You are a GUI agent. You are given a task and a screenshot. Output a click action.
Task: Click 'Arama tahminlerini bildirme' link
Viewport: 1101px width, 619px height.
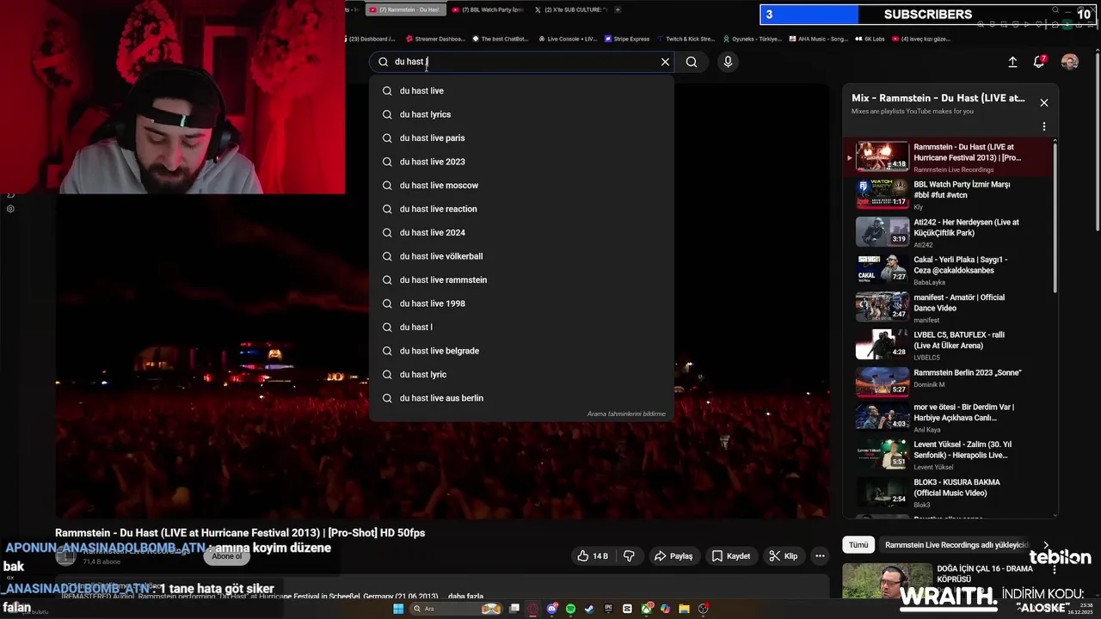(x=626, y=414)
